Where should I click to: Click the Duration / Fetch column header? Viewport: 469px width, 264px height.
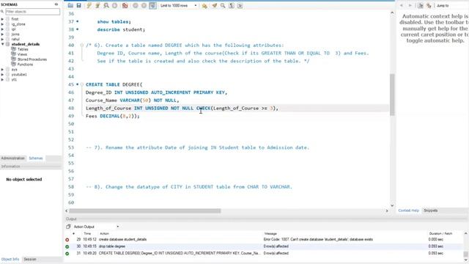coord(440,233)
